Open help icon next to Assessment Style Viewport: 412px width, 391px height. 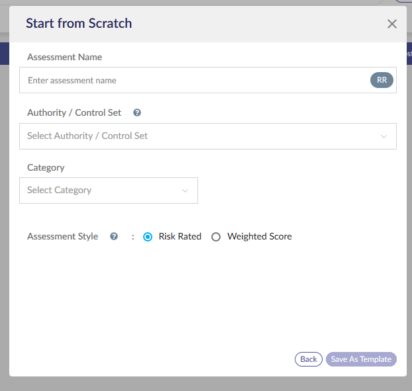(x=114, y=236)
